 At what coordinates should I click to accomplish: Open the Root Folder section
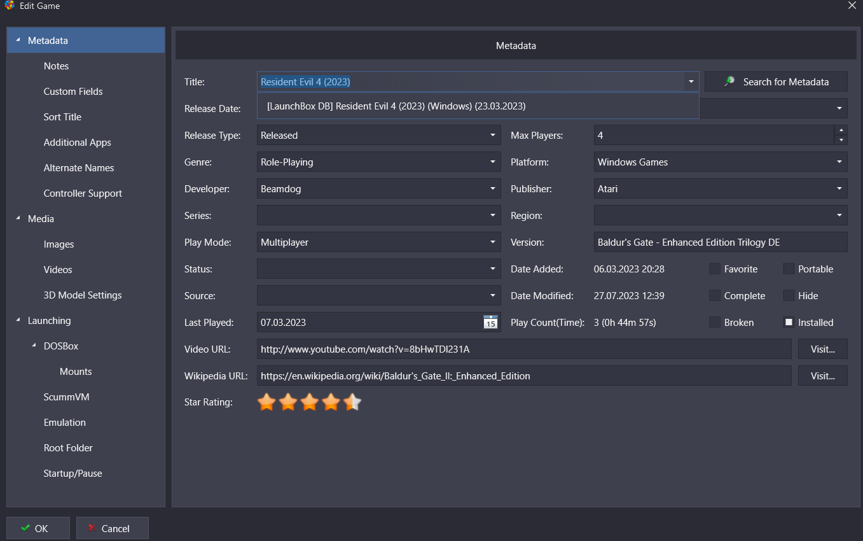(68, 447)
